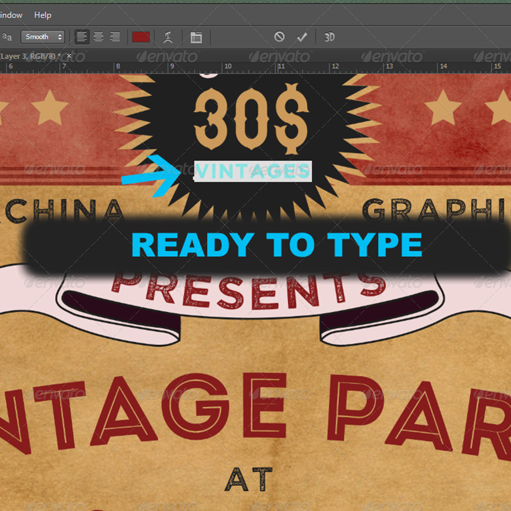Toggle the Character and Paragraph panels icon
The height and width of the screenshot is (511, 511).
(x=196, y=37)
